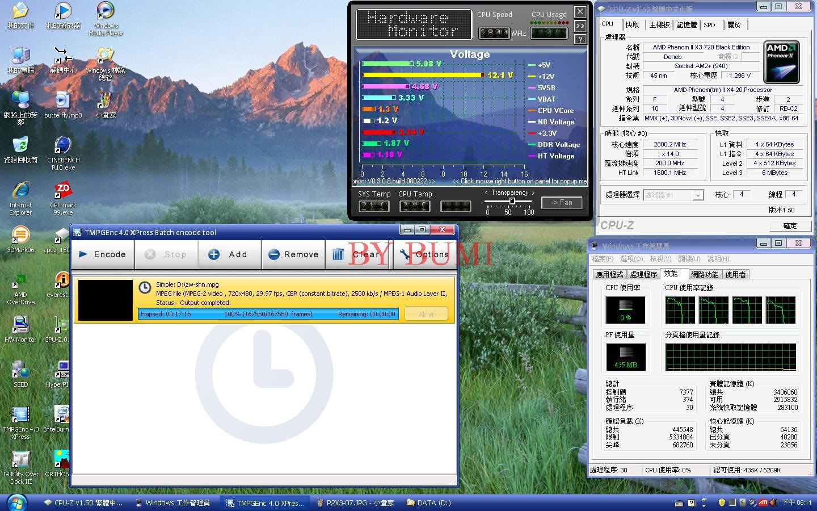Switch to the About tab in CPU-Z
817x511 pixels.
[734, 25]
